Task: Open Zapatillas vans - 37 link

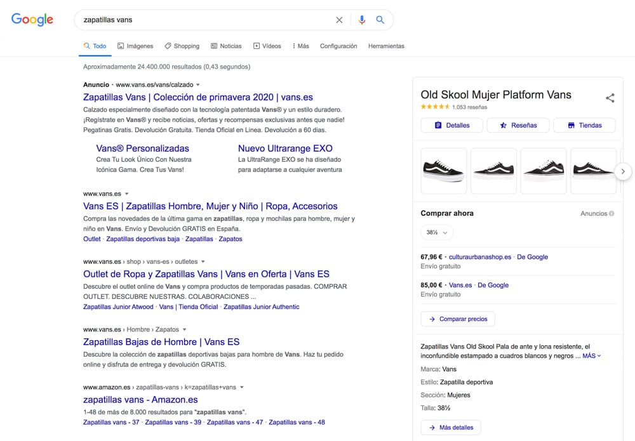Action: 111,423
